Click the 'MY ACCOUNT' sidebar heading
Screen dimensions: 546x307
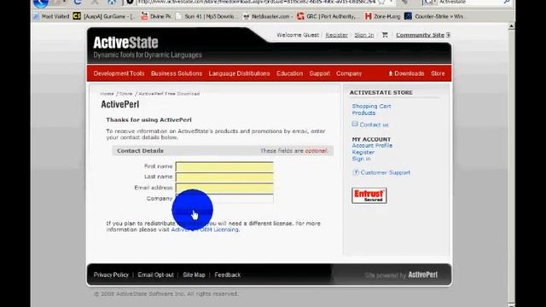tap(371, 139)
